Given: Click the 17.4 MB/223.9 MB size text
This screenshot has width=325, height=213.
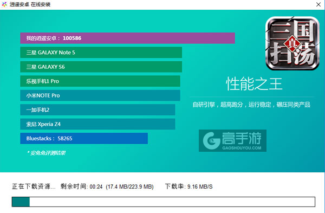Looking at the screenshot, I should click(x=129, y=186).
